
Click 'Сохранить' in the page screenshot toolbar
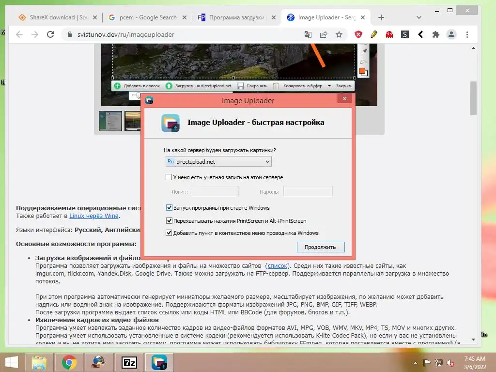point(252,86)
